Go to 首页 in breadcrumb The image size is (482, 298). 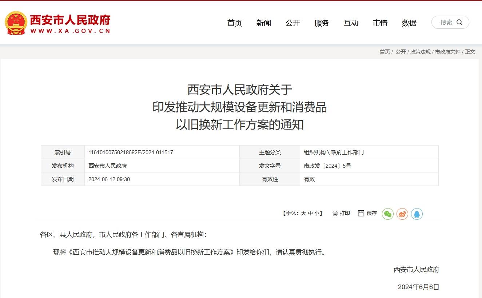[x=385, y=52]
